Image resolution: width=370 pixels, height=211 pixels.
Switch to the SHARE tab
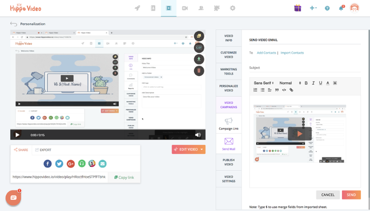tap(21, 150)
